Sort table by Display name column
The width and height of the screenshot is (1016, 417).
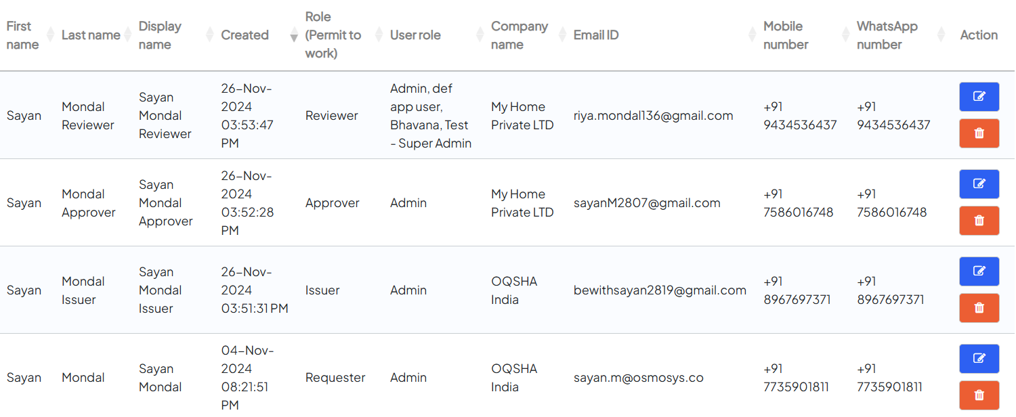point(160,35)
